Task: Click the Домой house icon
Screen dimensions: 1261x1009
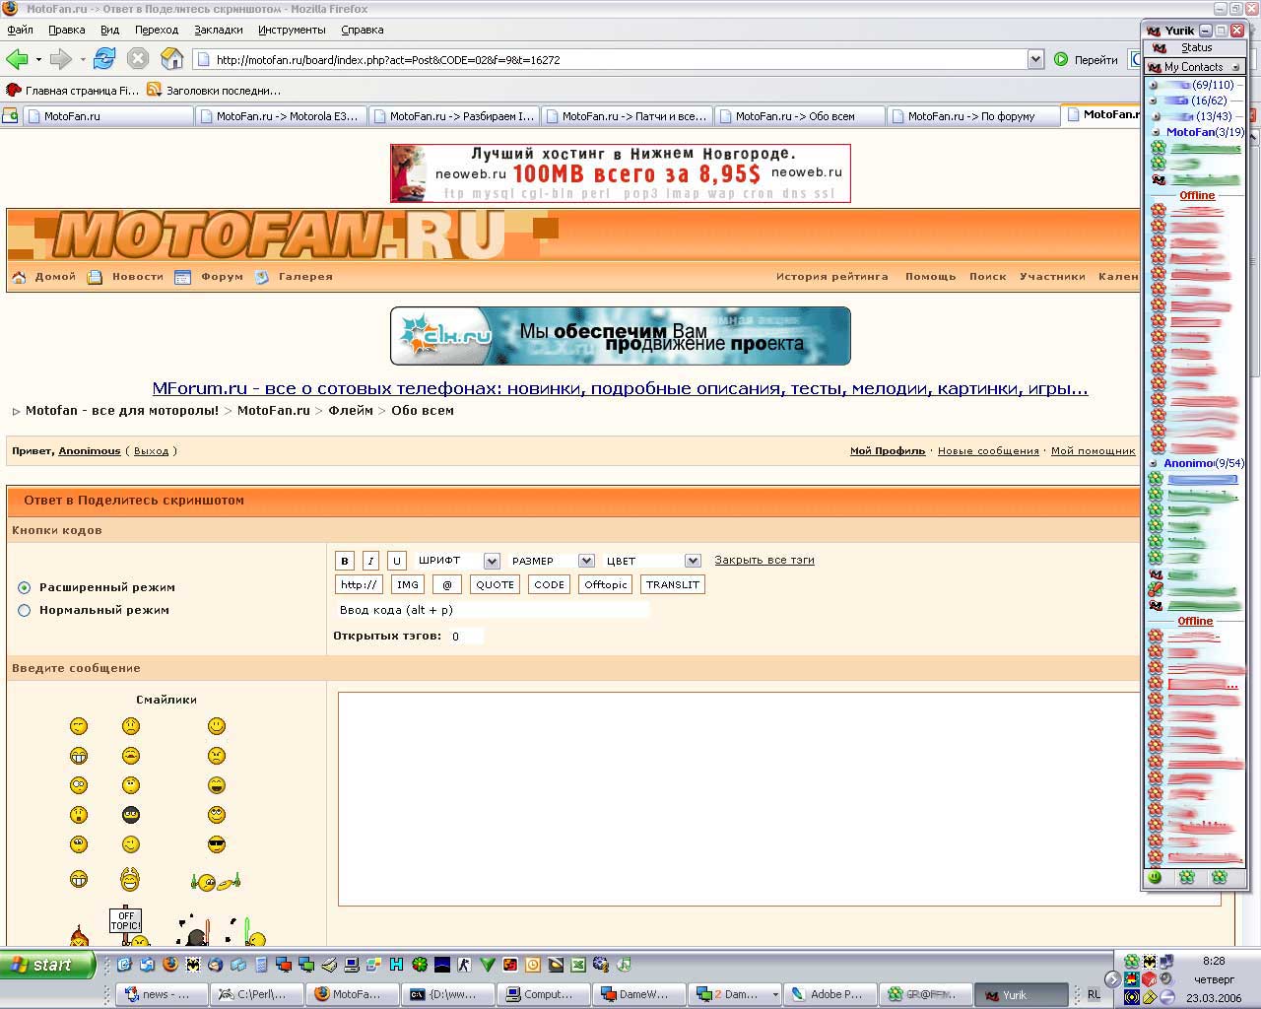Action: pos(19,277)
